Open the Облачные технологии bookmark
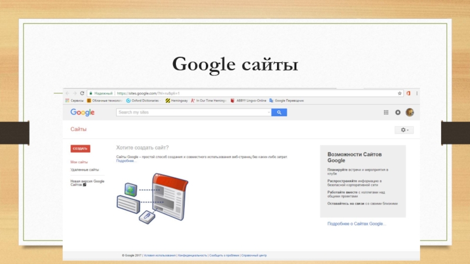Viewport: 470px width, 264px height. pos(105,100)
